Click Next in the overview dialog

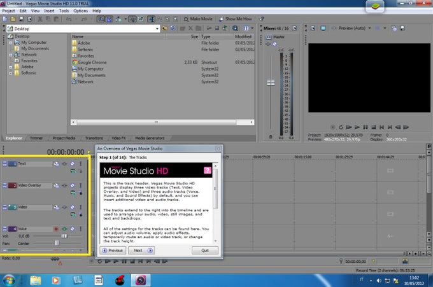click(141, 251)
